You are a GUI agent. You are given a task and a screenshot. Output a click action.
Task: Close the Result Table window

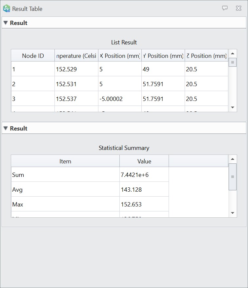[x=238, y=8]
